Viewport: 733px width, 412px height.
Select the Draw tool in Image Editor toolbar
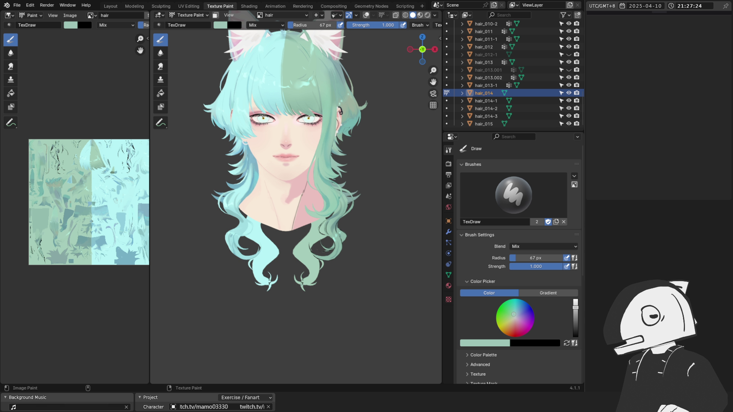[11, 40]
